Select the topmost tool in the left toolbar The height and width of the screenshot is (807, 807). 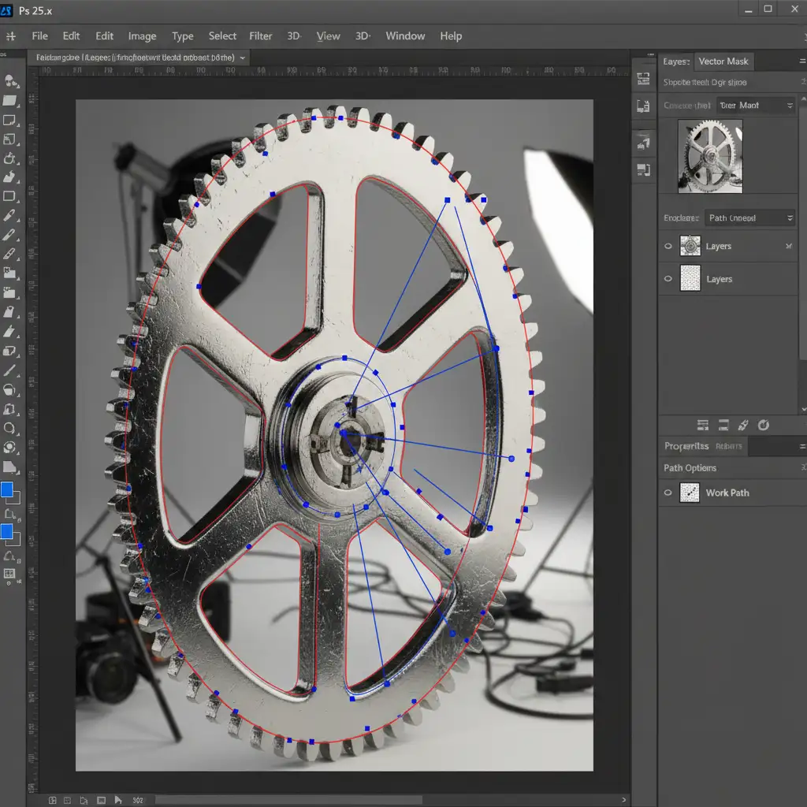[11, 80]
